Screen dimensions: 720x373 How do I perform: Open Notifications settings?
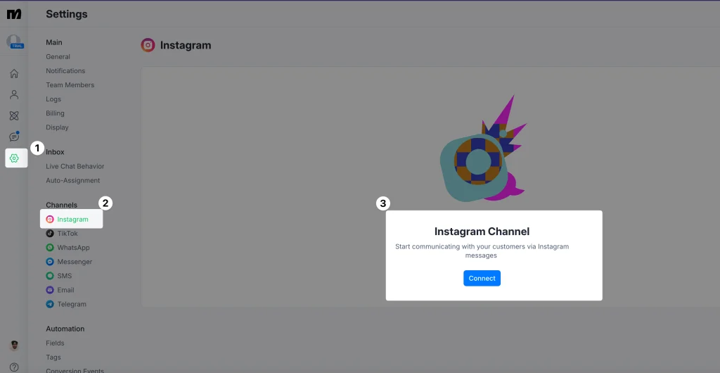click(x=65, y=71)
